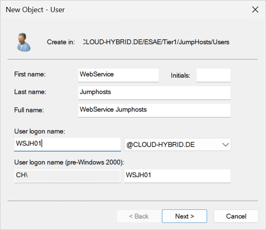Click the user avatar icon
Viewport: 266px width, 230px height.
tap(22, 42)
